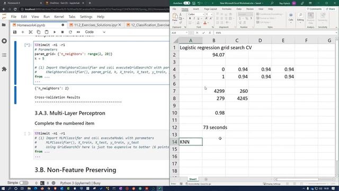Open the Excel Data ribbon tab
Image resolution: width=339 pixels, height=191 pixels.
pyautogui.click(x=239, y=9)
